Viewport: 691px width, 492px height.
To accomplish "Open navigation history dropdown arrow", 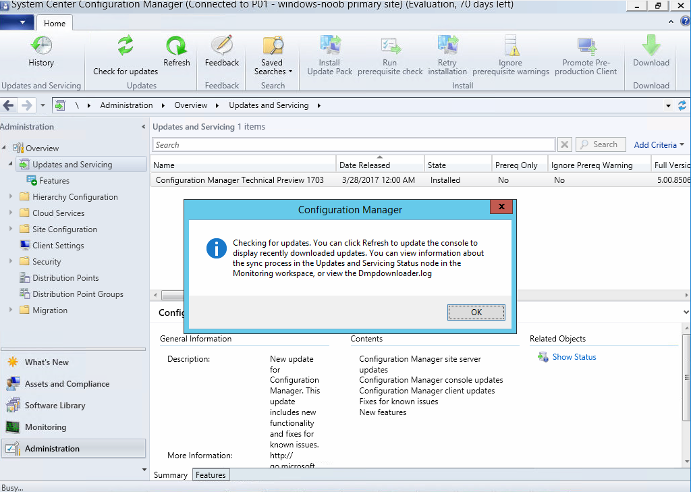I will (x=43, y=105).
